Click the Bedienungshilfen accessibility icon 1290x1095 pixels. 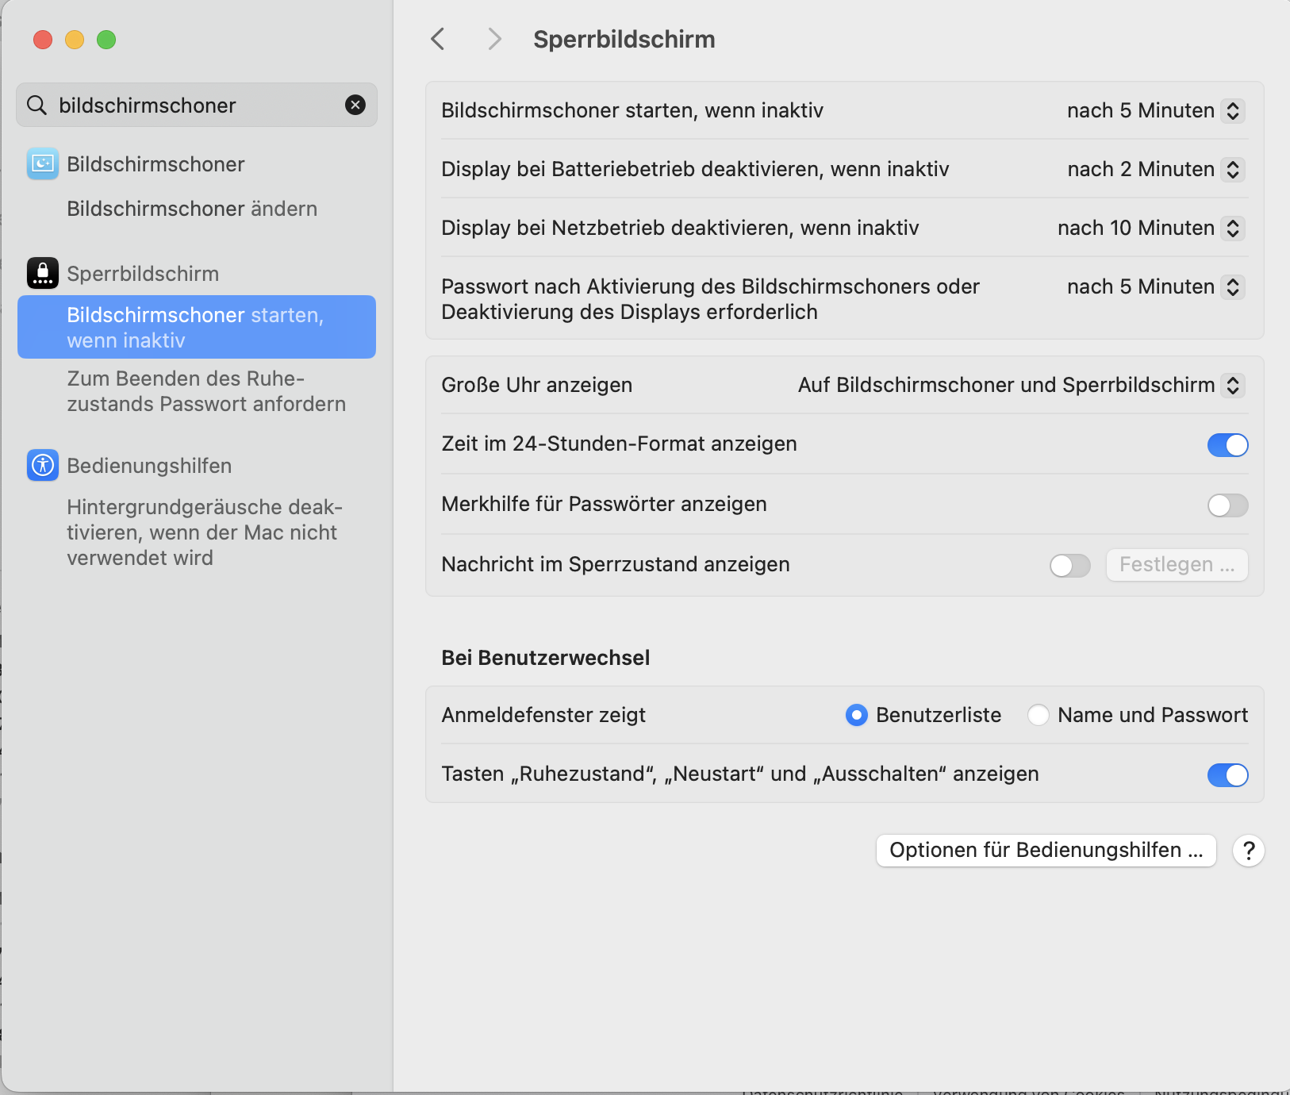coord(43,466)
